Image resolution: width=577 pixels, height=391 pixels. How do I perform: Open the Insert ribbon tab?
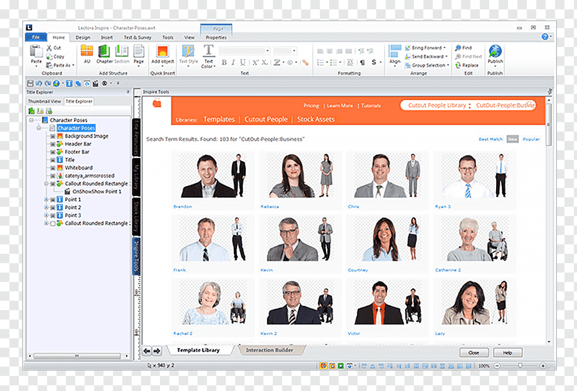(107, 37)
